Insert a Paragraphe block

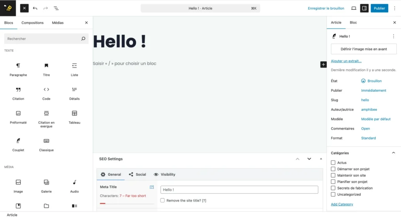click(18, 70)
